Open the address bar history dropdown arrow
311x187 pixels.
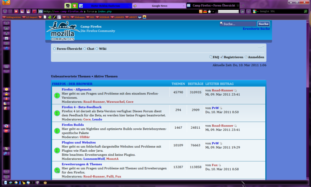tap(213, 11)
